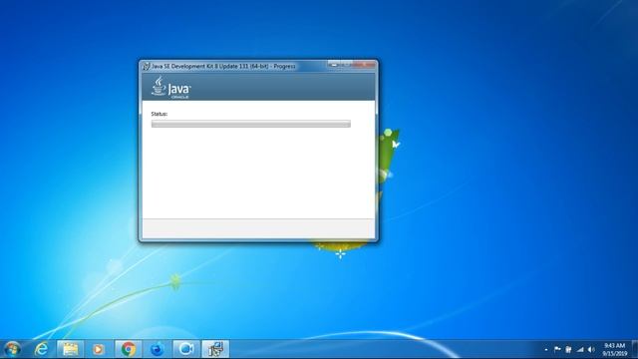638x359 pixels.
Task: Open Windows Media Player from taskbar
Action: (x=99, y=349)
